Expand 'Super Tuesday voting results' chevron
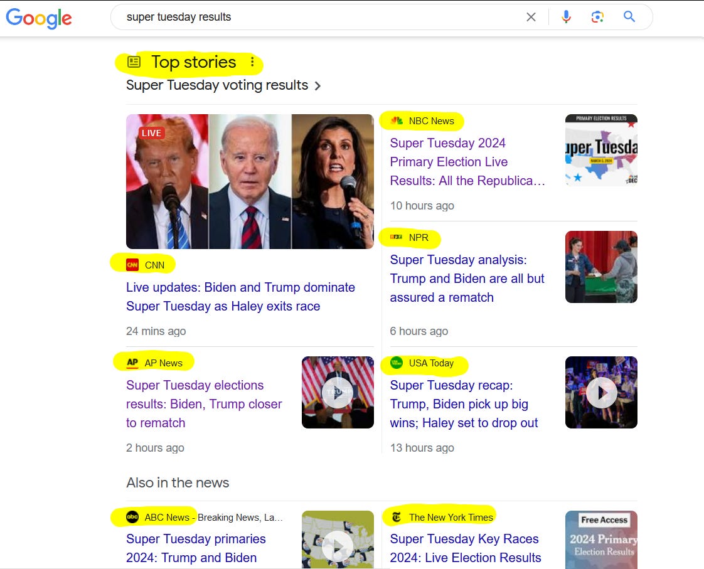The width and height of the screenshot is (704, 569). coord(317,86)
